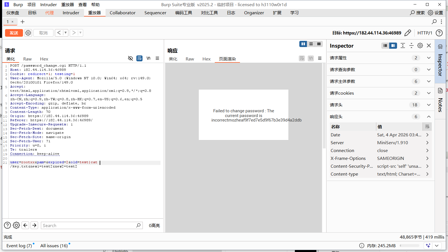Image resolution: width=448 pixels, height=252 pixels.
Task: Dock Inspector panel to left layout icon
Action: (385, 46)
